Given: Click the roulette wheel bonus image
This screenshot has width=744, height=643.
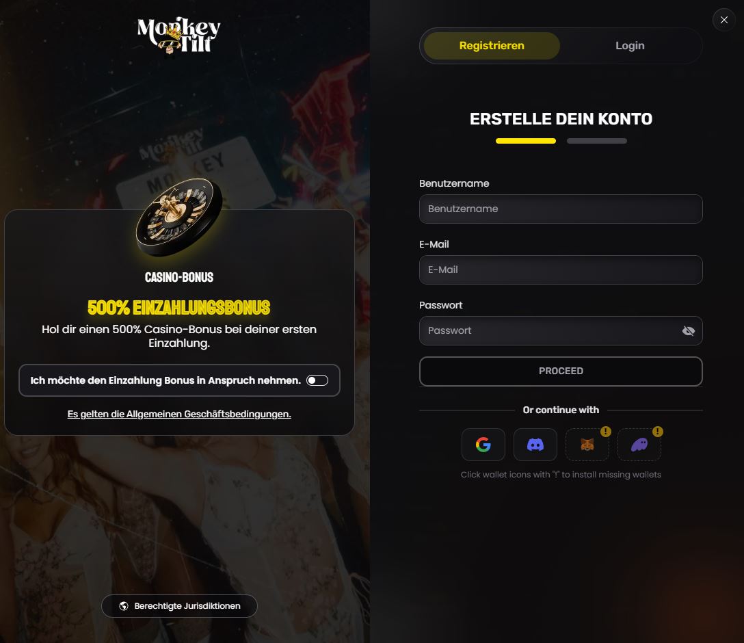Looking at the screenshot, I should [179, 217].
